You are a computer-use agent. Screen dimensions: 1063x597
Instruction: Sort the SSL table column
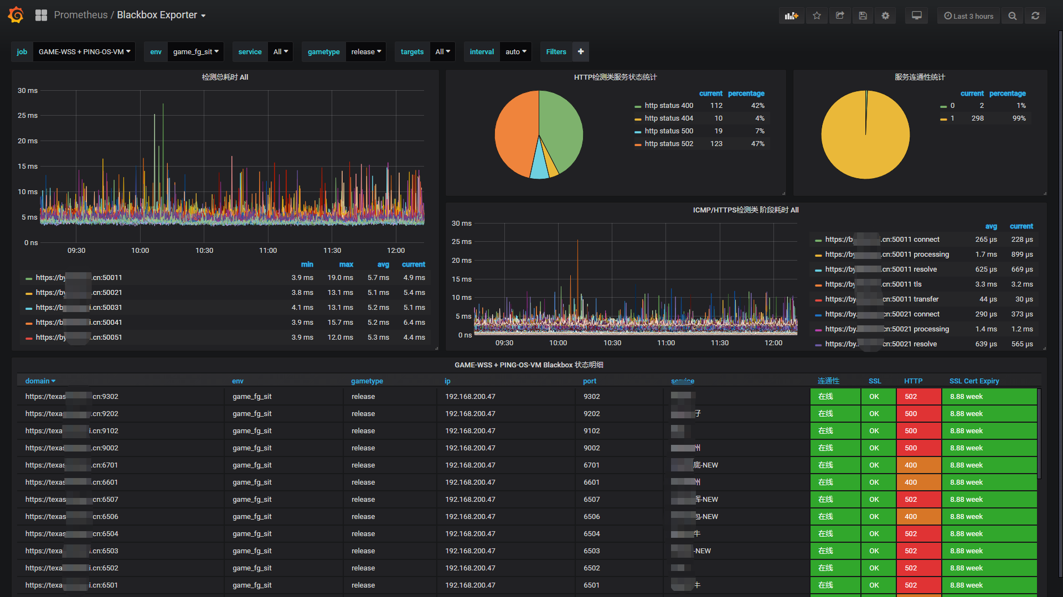tap(875, 381)
